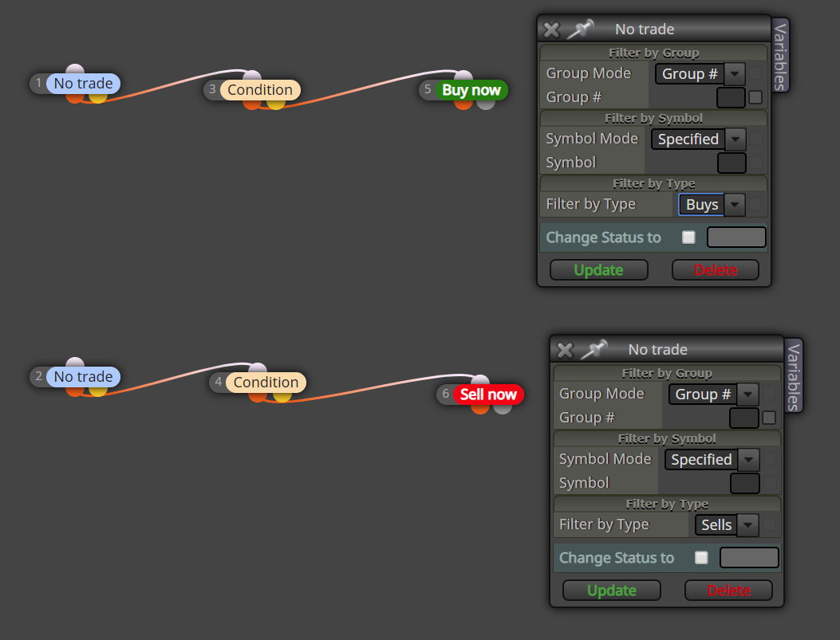This screenshot has width=840, height=640.
Task: Close the No trade panel showing Sells filter
Action: [565, 350]
